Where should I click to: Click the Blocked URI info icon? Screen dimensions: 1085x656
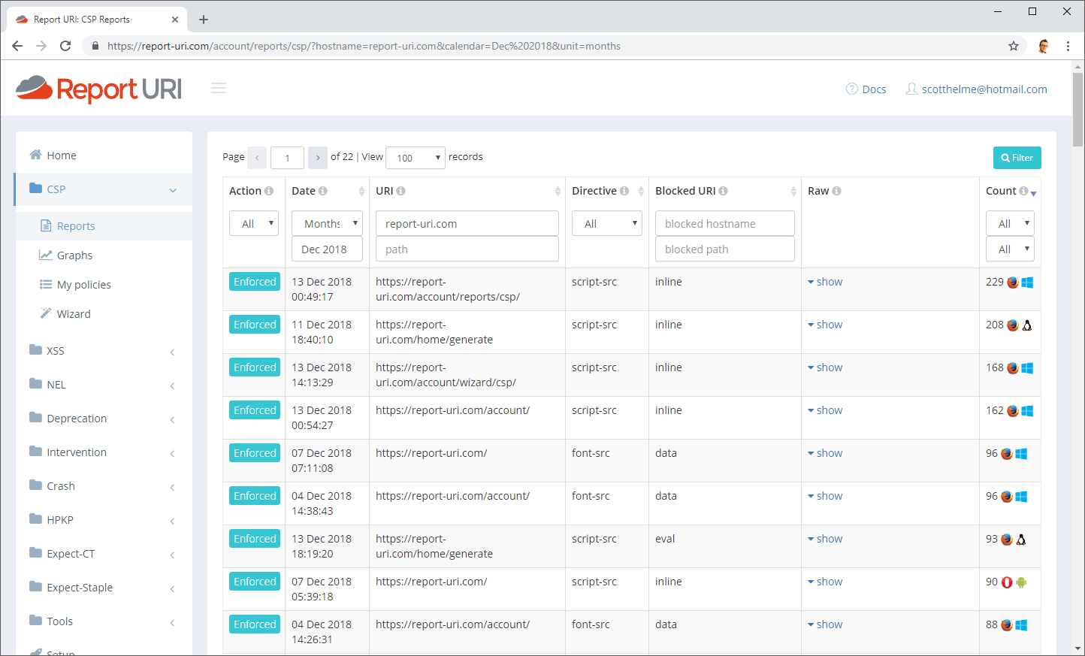click(723, 191)
